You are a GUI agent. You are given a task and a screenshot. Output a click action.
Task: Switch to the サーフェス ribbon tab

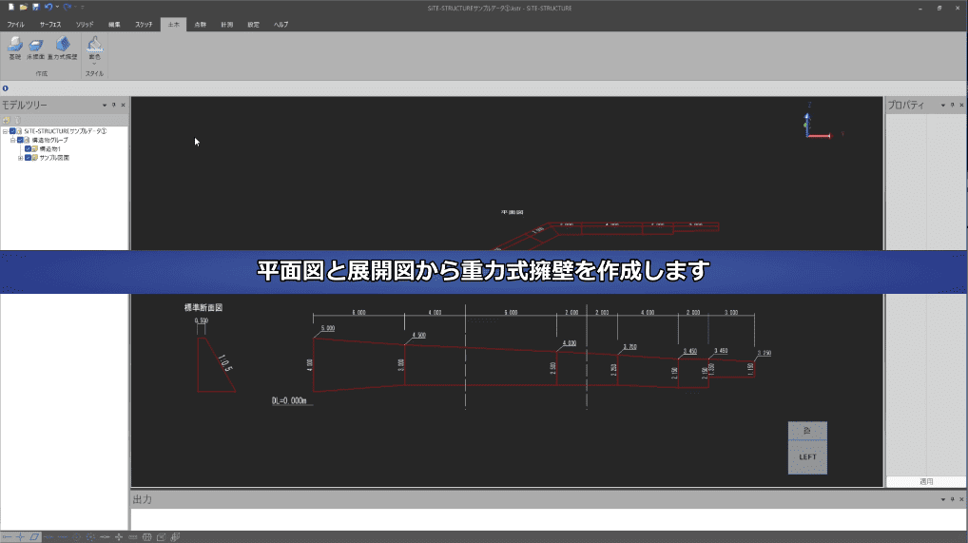click(50, 25)
